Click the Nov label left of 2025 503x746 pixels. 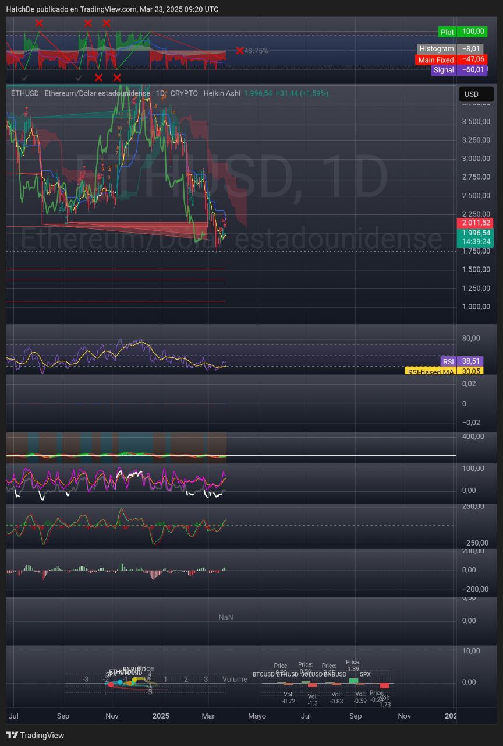(112, 716)
